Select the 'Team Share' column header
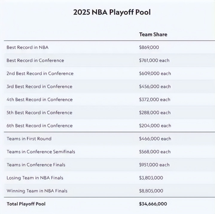Viewport: 215px width, 214px height. click(x=153, y=34)
